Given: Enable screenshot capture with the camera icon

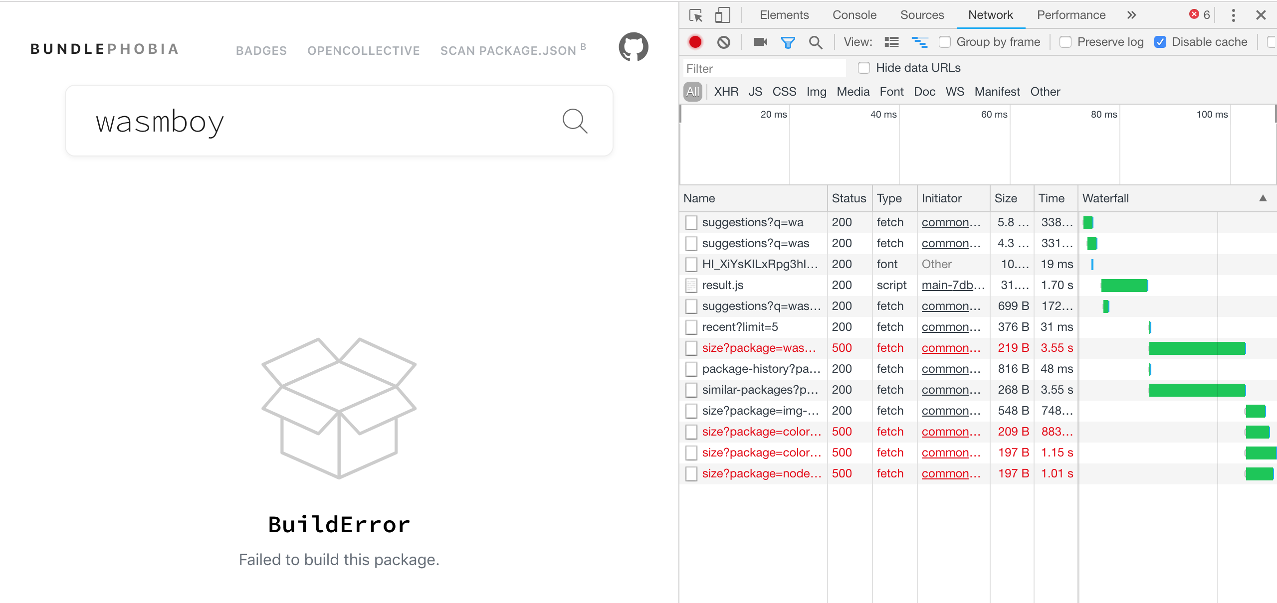Looking at the screenshot, I should [760, 42].
